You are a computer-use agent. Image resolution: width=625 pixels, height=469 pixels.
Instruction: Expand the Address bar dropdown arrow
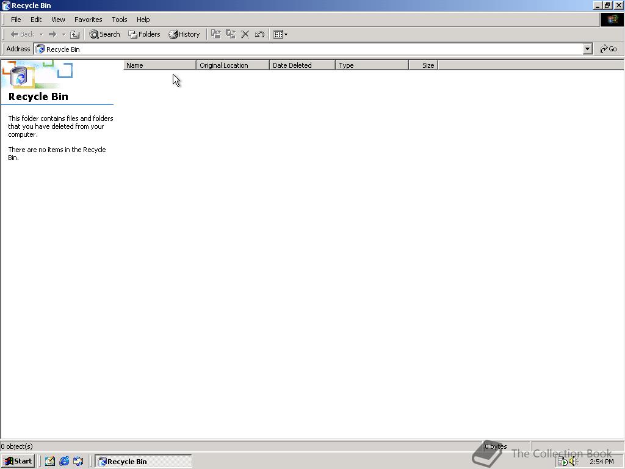click(x=588, y=49)
